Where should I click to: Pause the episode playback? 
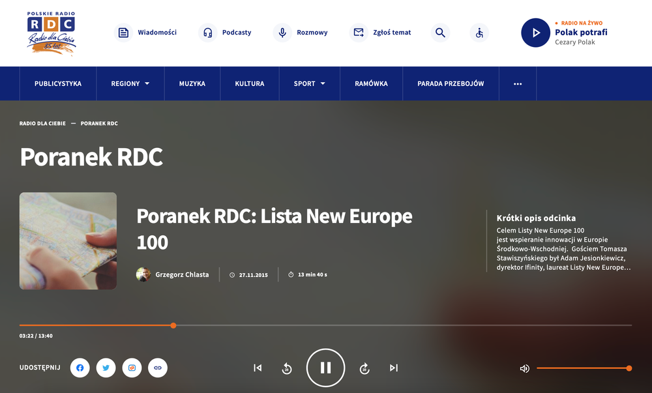325,368
